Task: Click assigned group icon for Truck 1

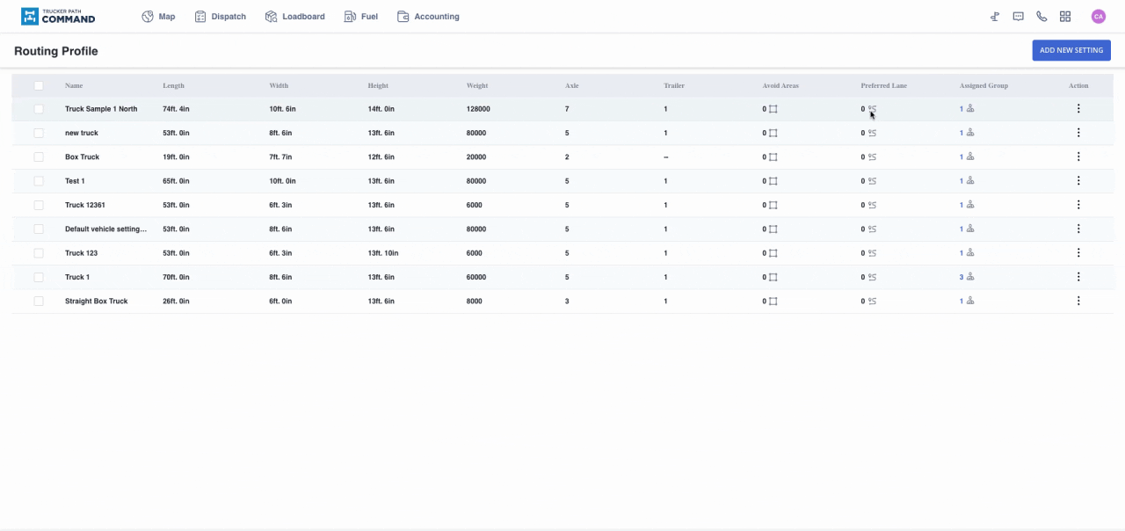Action: click(x=970, y=277)
